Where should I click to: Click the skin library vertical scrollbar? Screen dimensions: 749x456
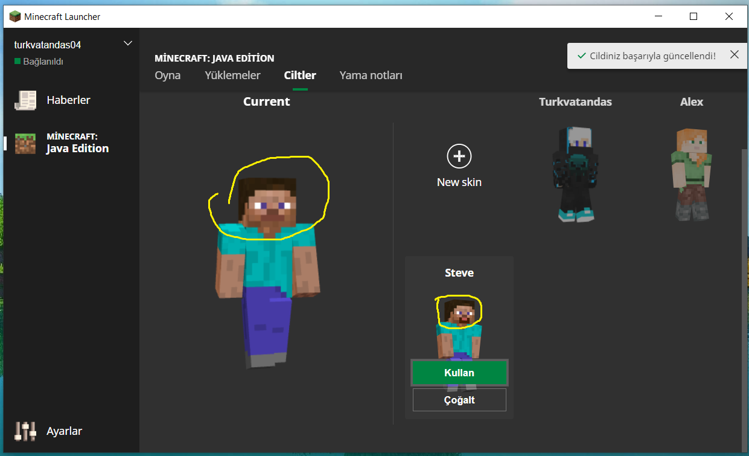click(744, 272)
